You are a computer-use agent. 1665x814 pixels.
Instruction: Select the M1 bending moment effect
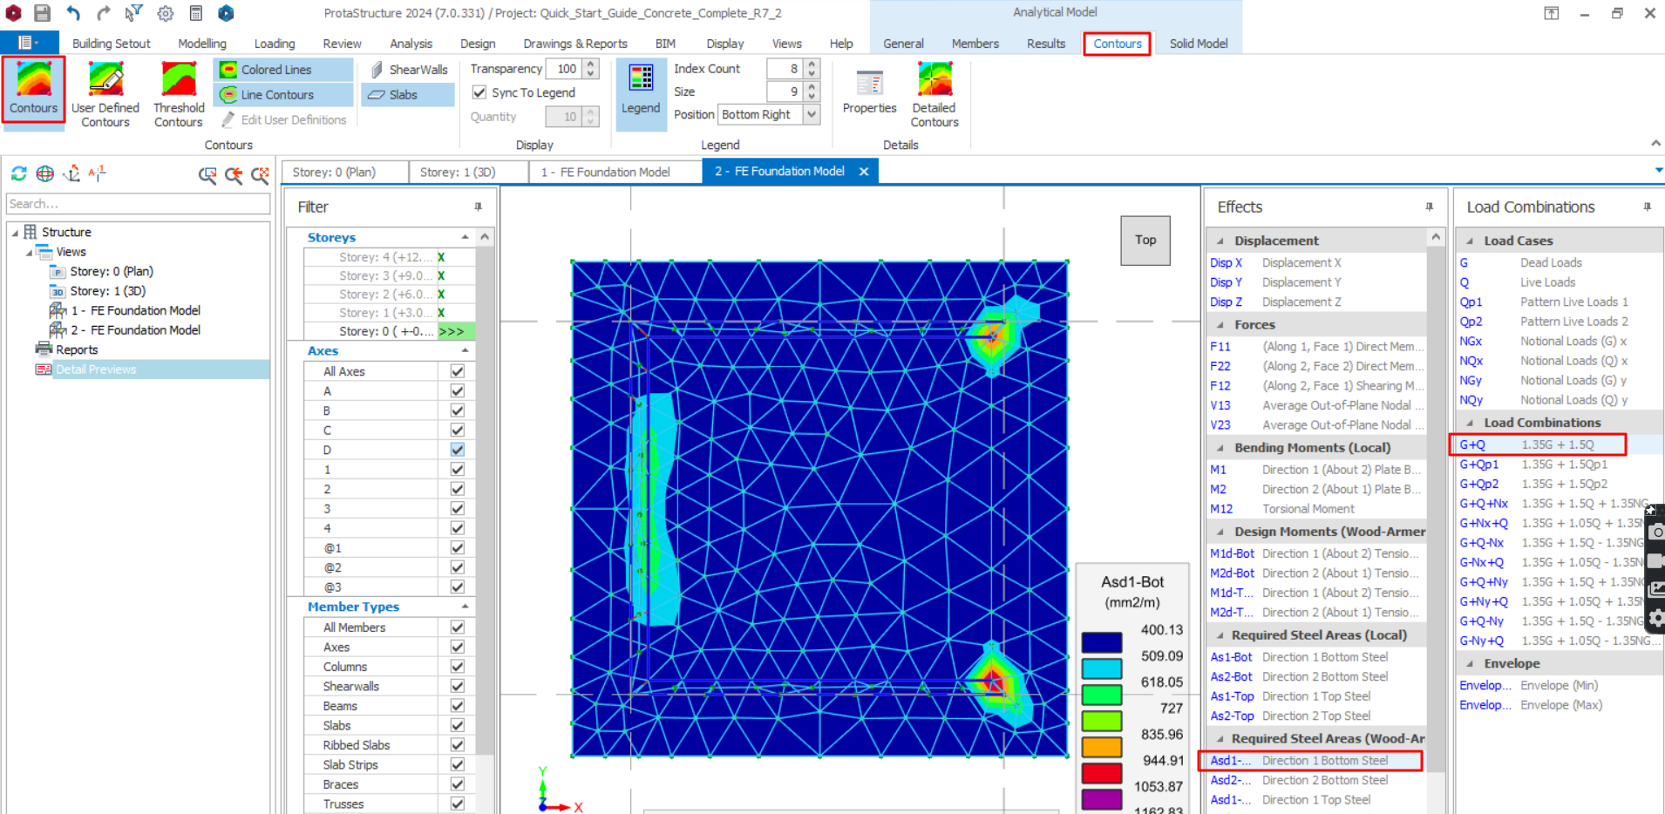1218,470
